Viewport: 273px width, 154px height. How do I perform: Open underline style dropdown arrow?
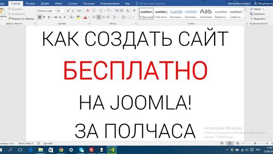[x=52, y=17]
